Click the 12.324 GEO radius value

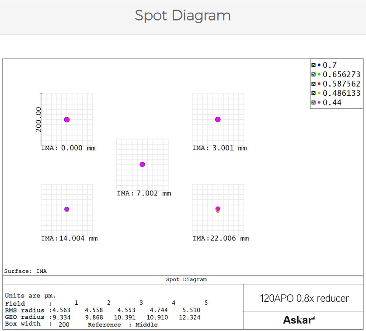(191, 317)
